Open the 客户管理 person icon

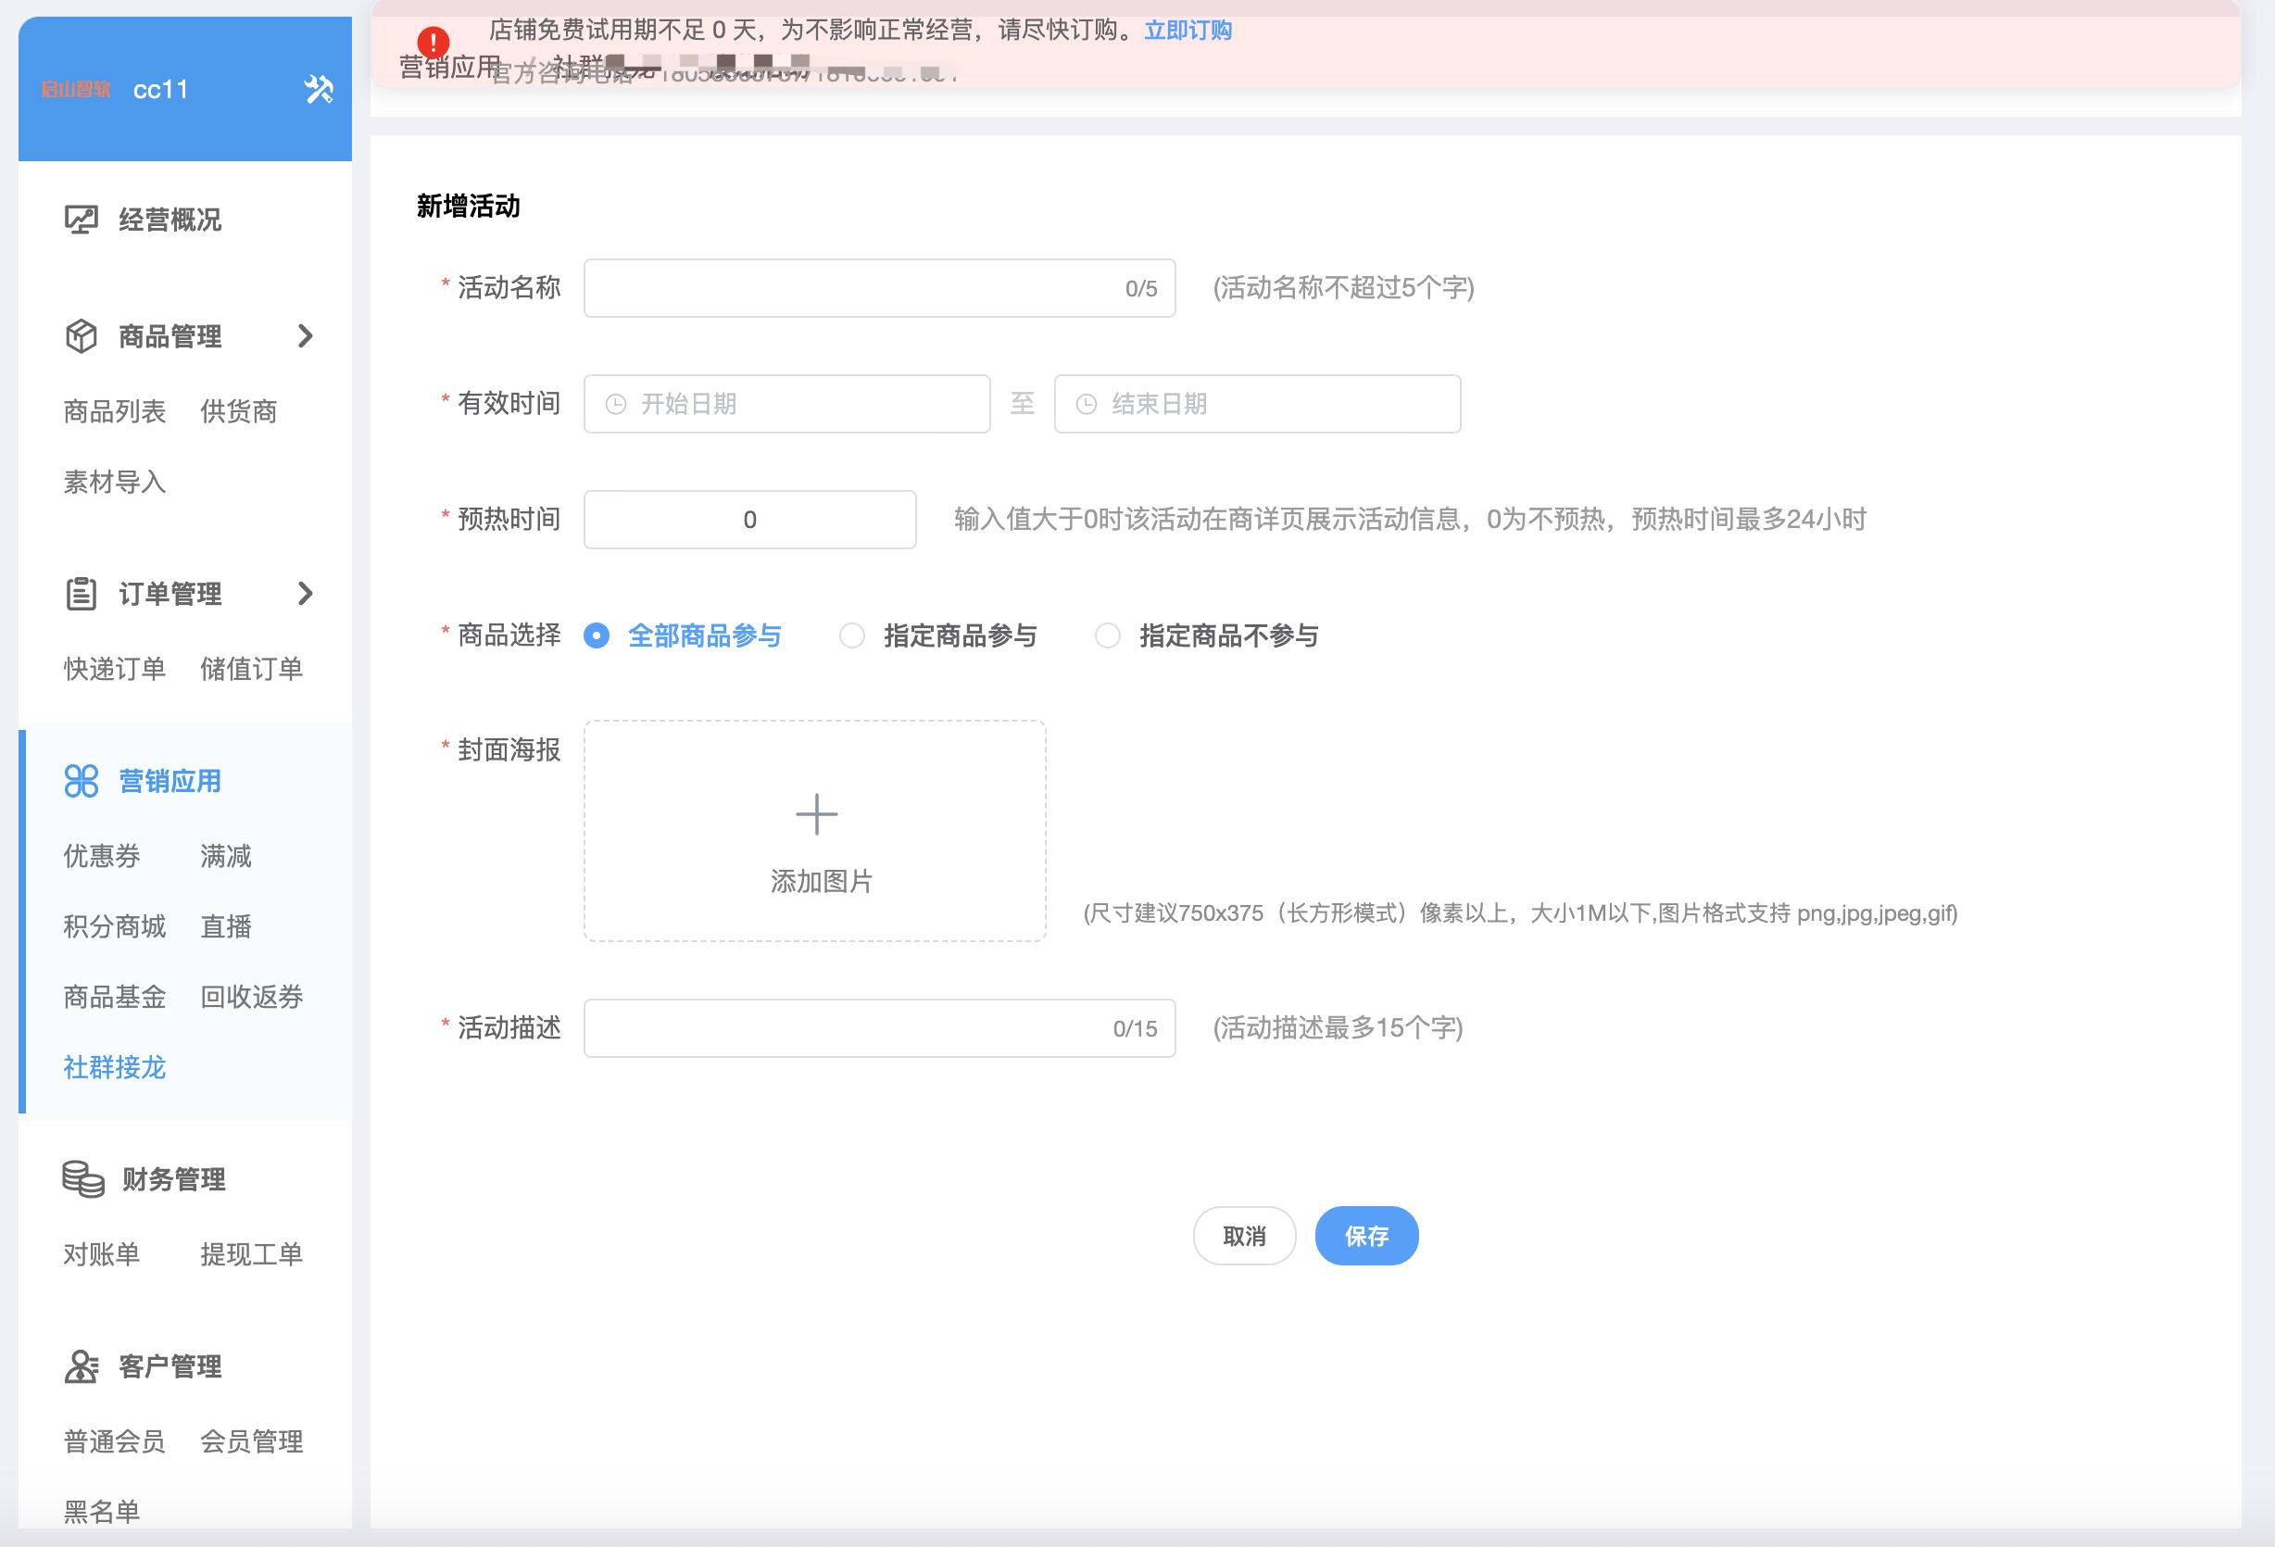pyautogui.click(x=82, y=1365)
